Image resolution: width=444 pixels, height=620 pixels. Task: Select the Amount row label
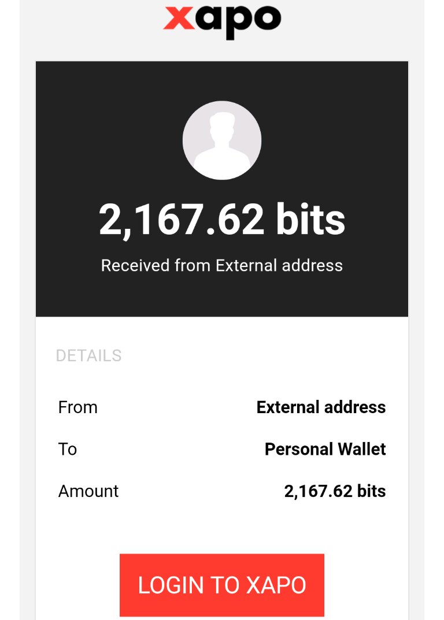88,491
